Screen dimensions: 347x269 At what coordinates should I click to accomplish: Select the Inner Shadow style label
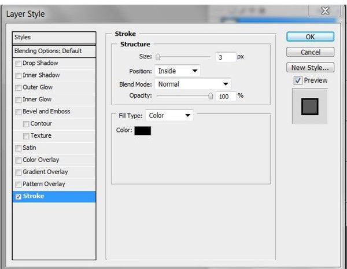[41, 75]
